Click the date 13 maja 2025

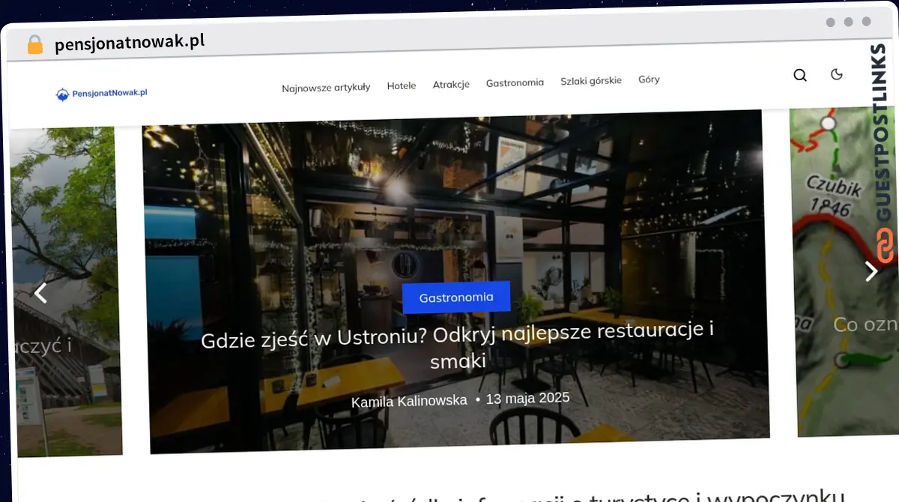pos(528,399)
